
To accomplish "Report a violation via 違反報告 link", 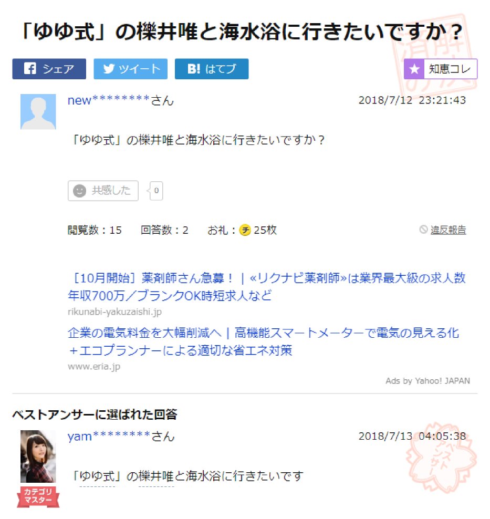I will 449,230.
